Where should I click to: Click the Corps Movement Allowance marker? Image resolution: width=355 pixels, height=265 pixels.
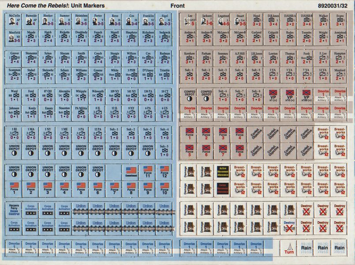pyautogui.click(x=223, y=189)
